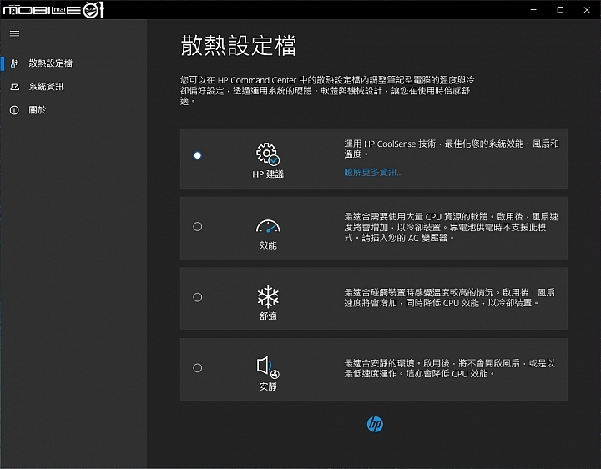Maximize the window
Viewport: 601px width, 469px height.
[x=560, y=9]
